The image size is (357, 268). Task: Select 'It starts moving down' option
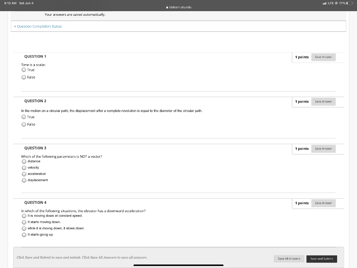point(24,222)
